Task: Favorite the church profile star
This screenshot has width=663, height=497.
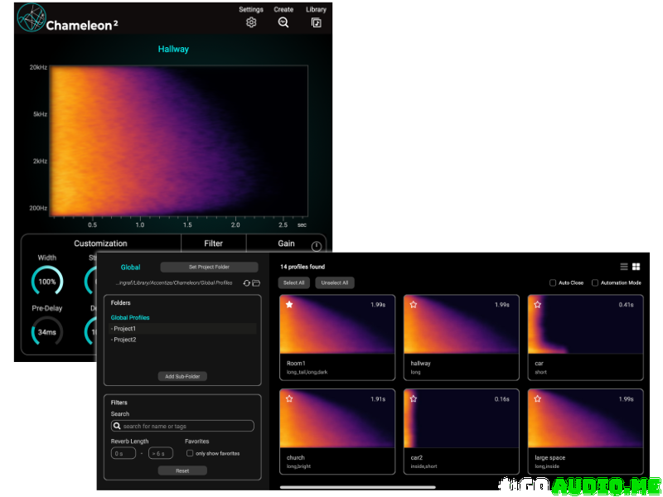Action: (289, 398)
